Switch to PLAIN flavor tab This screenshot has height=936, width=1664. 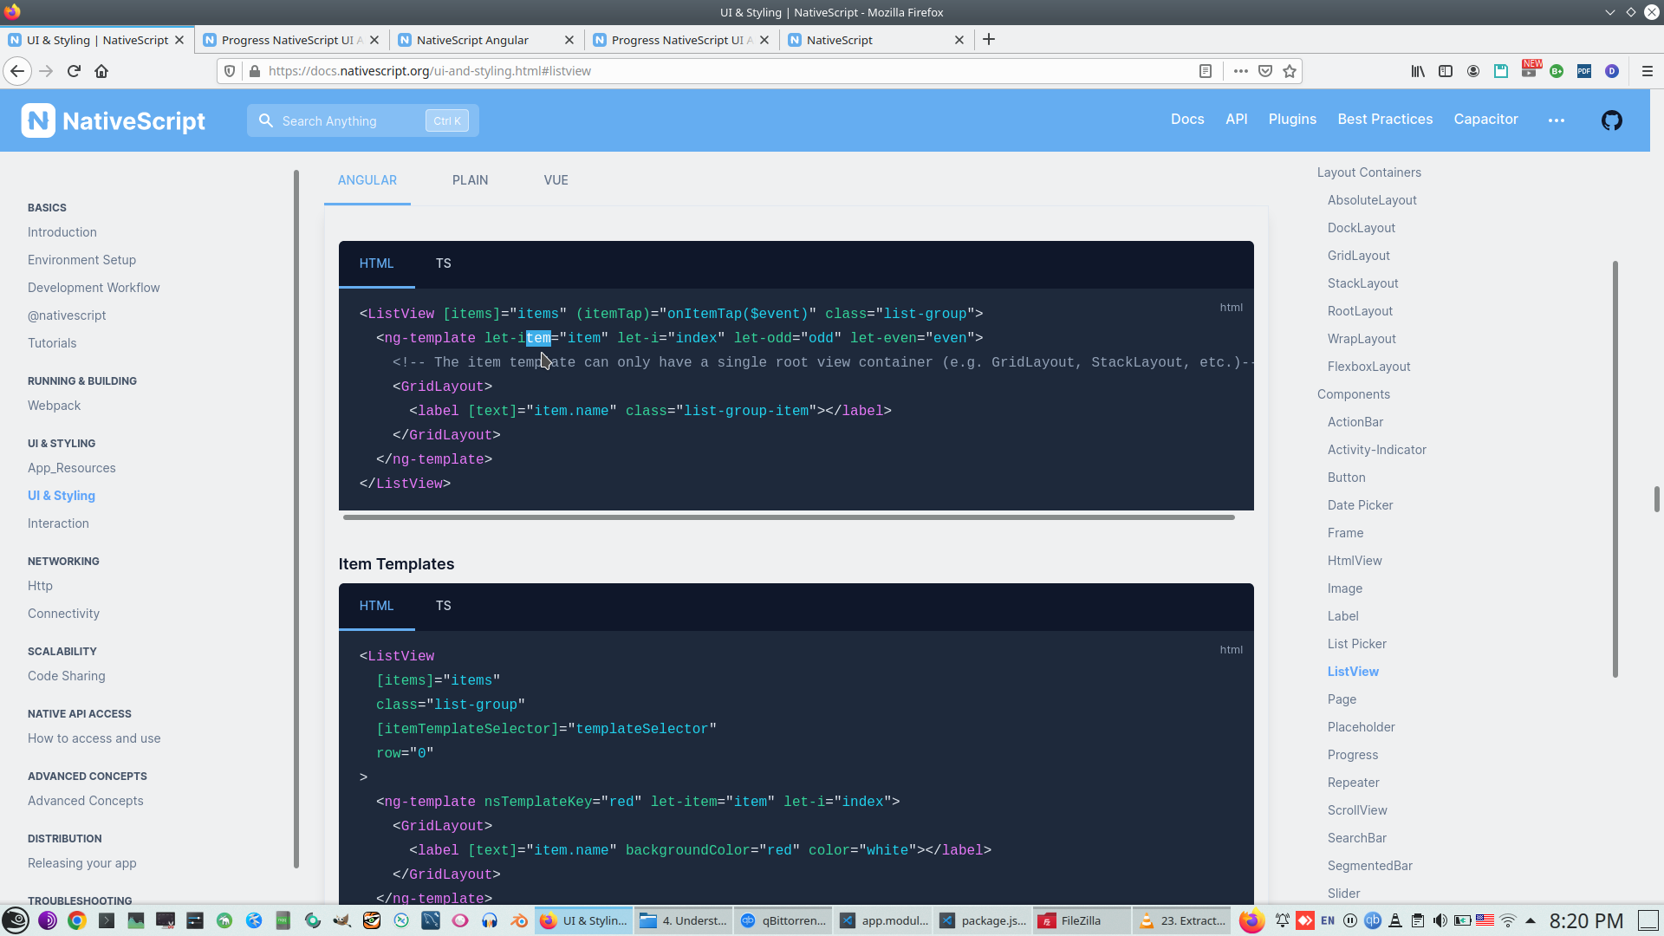click(x=470, y=180)
